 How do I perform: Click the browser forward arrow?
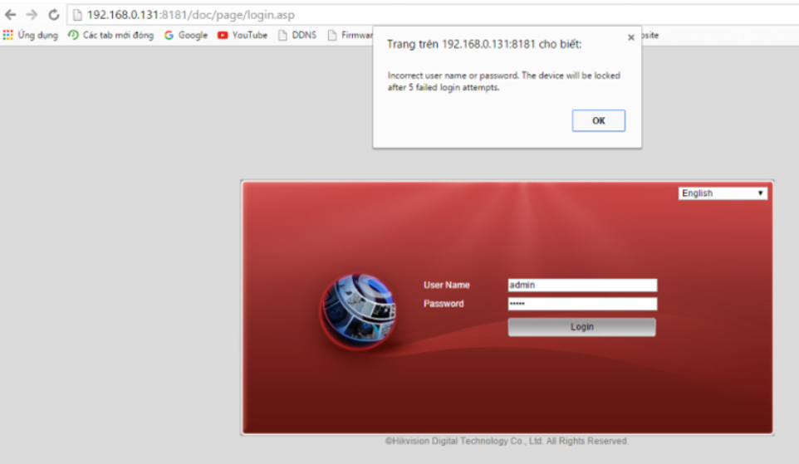click(x=32, y=15)
